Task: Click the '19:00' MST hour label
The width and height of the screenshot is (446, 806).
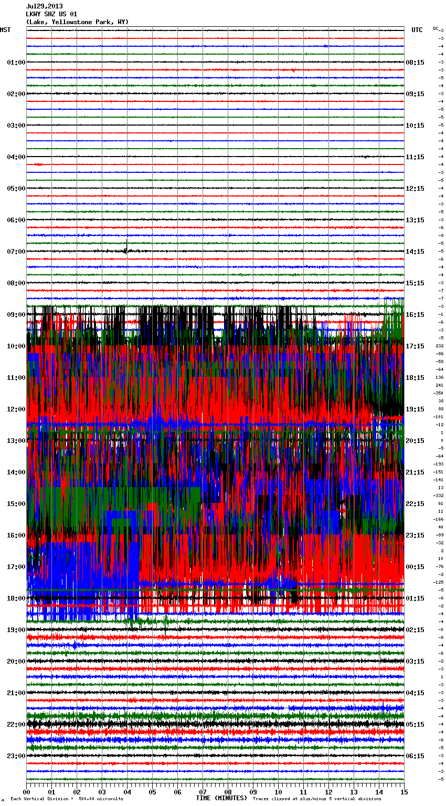Action: 16,630
